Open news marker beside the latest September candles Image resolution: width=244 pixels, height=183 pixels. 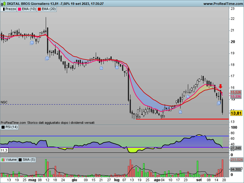(x=219, y=103)
